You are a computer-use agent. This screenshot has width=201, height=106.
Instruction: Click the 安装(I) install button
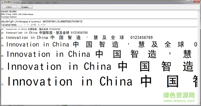(25, 7)
